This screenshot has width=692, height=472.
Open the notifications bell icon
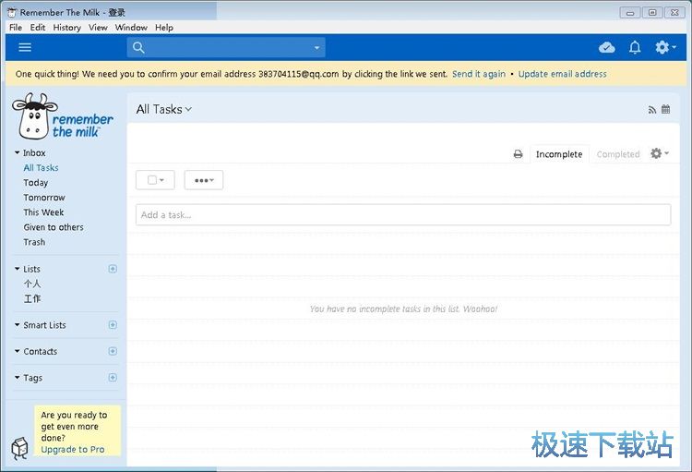[635, 47]
